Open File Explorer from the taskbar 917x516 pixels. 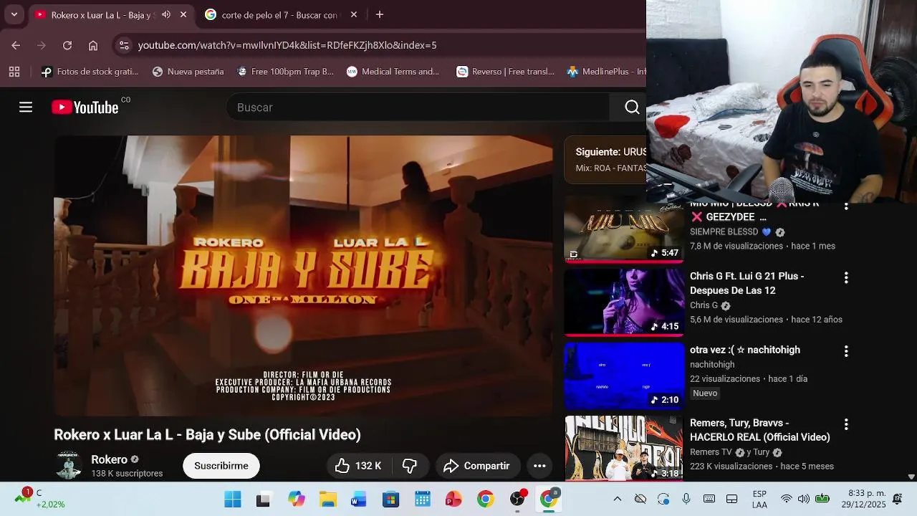328,500
